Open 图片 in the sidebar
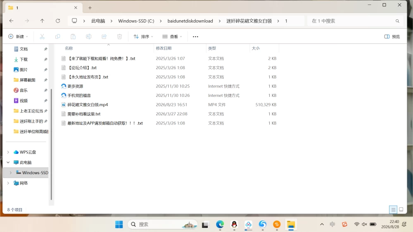The image size is (413, 232). tap(24, 70)
